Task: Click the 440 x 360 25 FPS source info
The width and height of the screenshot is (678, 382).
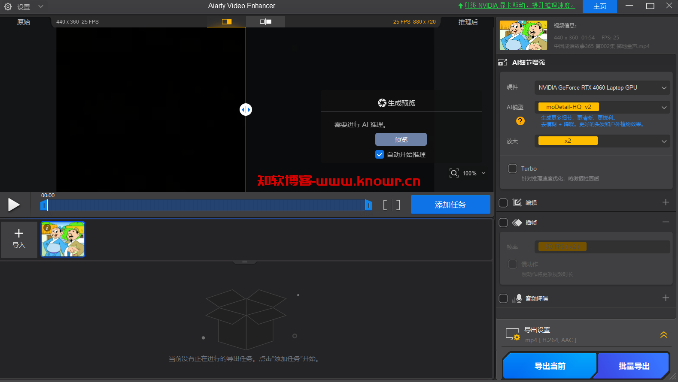Action: [x=77, y=22]
